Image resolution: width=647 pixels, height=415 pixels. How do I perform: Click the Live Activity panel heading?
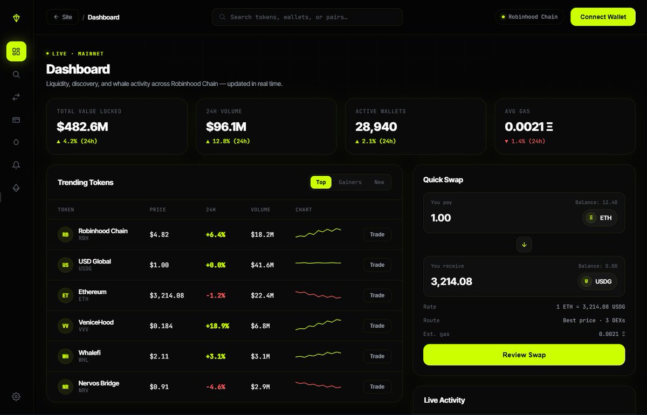pyautogui.click(x=444, y=400)
